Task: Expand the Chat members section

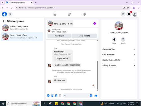Action: point(119,55)
